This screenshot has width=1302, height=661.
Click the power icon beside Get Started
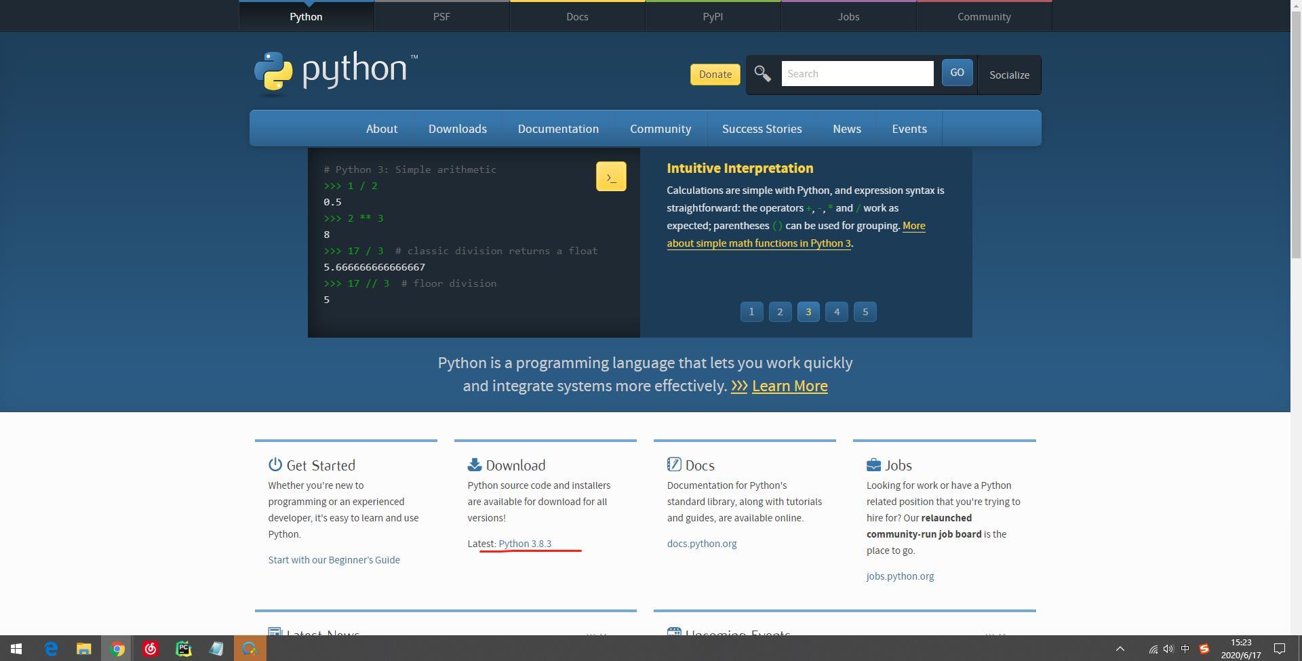point(275,464)
